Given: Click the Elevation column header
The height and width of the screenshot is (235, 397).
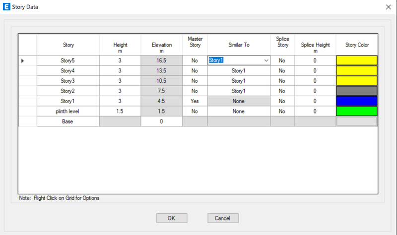Looking at the screenshot, I should click(x=162, y=45).
